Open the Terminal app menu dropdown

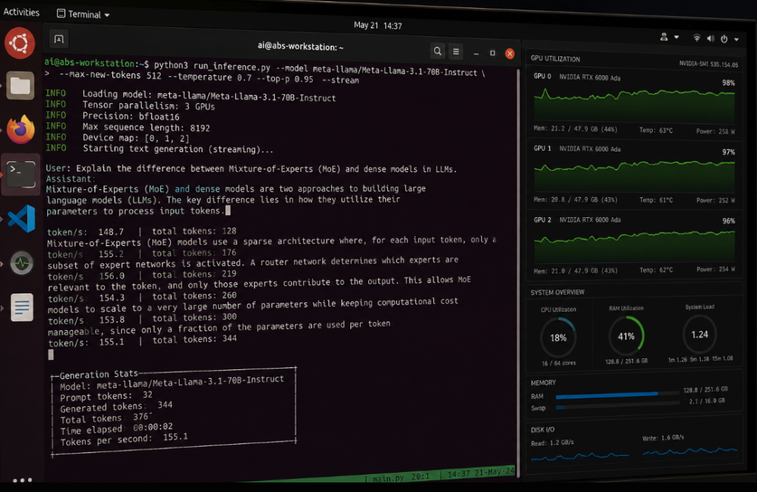coord(84,14)
